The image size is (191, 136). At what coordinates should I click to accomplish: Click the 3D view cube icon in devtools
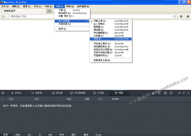click(x=159, y=93)
